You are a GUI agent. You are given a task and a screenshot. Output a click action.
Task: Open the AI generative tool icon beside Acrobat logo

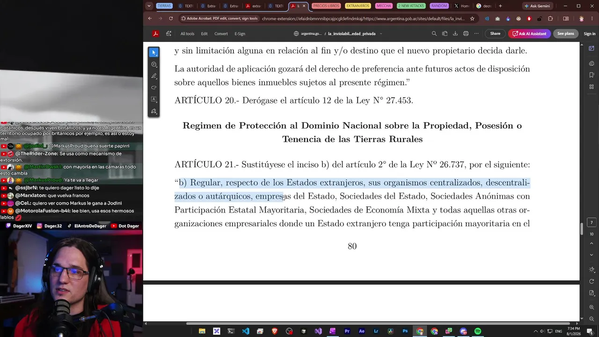[x=168, y=34]
